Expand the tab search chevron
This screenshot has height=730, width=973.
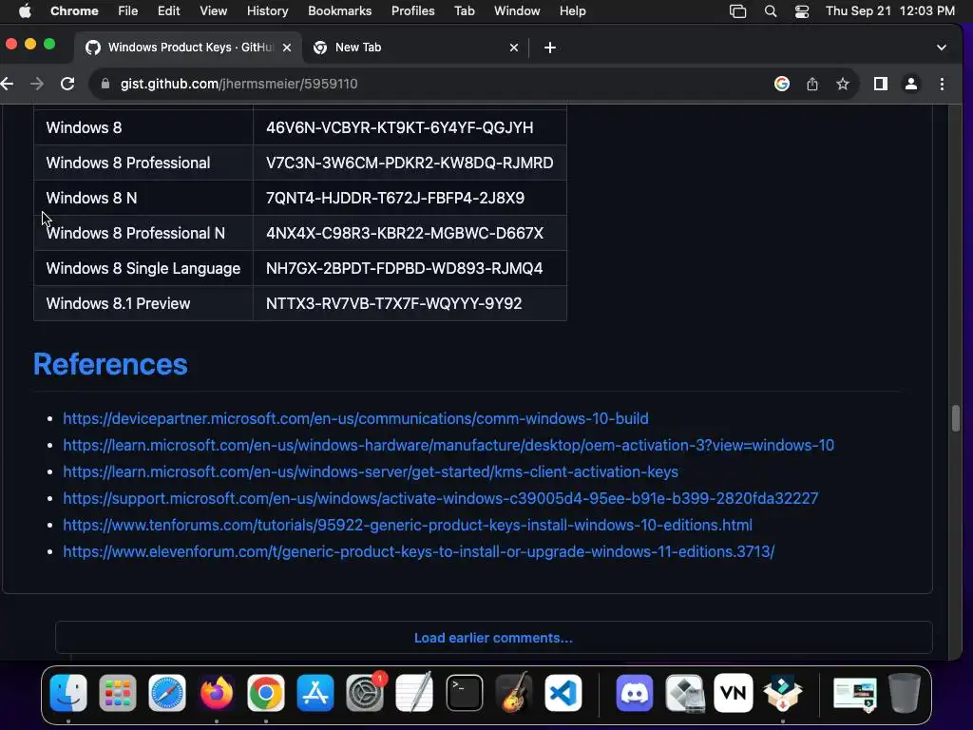(x=942, y=48)
